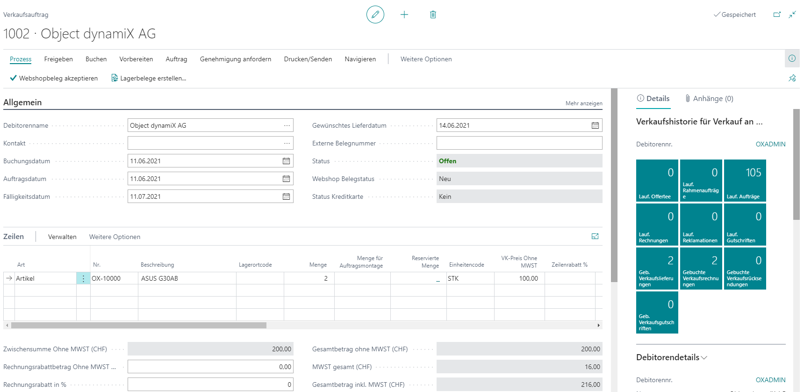The height and width of the screenshot is (392, 804).
Task: Open order in new window icon
Action: pyautogui.click(x=777, y=15)
